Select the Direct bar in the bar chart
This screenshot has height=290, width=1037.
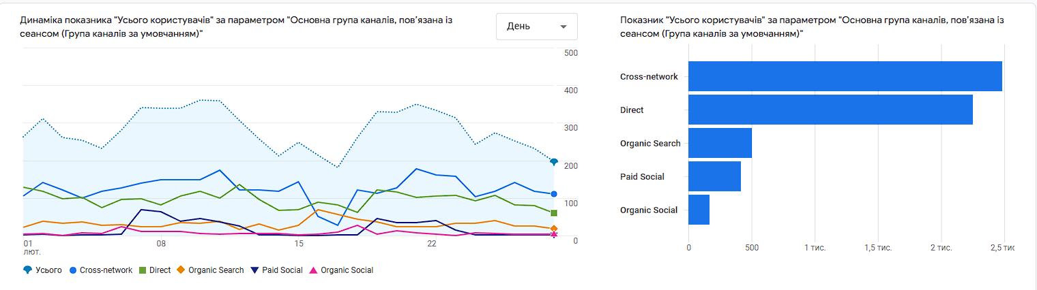click(830, 110)
